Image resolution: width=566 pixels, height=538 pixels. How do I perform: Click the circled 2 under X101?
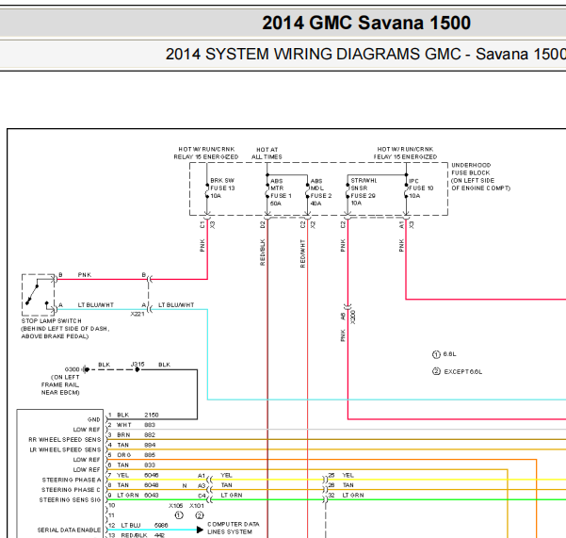(200, 515)
